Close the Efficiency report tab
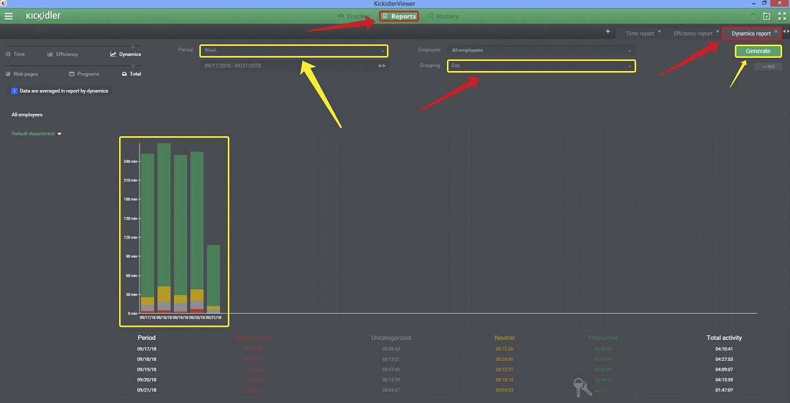This screenshot has width=790, height=403. pyautogui.click(x=716, y=32)
